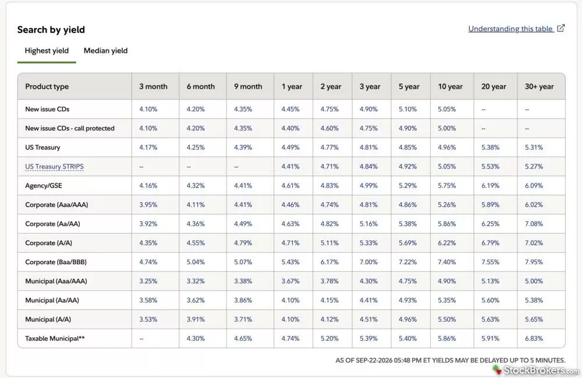Viewport: 582px width, 378px height.
Task: Select New issue CDs 10 year 5.05% yield
Action: pos(446,109)
